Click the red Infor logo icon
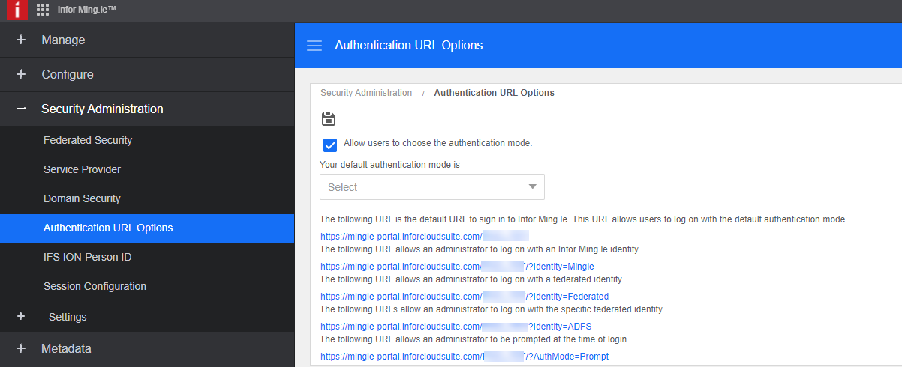Image resolution: width=902 pixels, height=367 pixels. click(17, 10)
